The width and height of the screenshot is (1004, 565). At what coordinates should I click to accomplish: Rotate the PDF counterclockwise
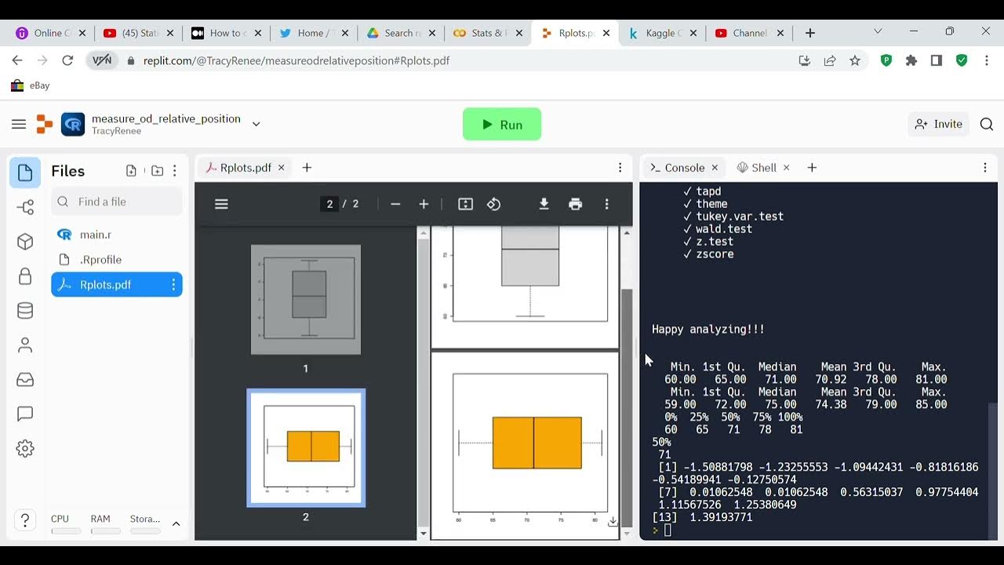(493, 204)
